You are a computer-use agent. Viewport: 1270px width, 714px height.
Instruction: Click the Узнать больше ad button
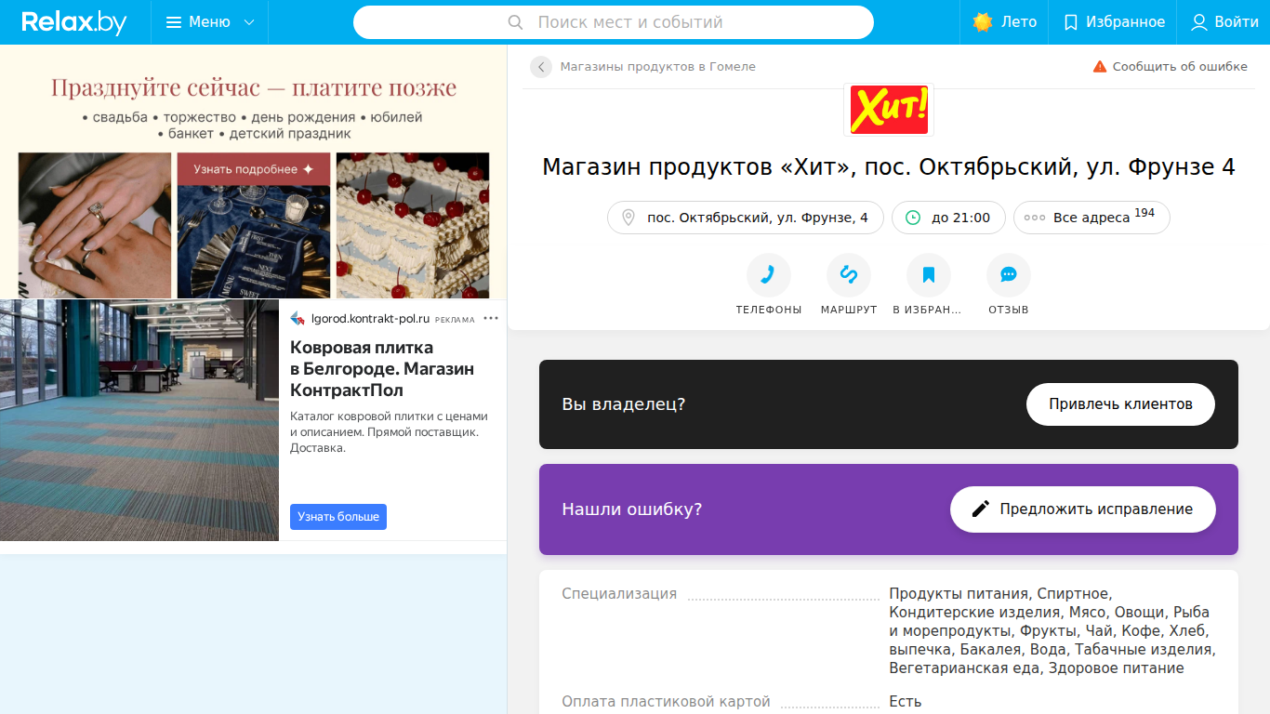[338, 517]
